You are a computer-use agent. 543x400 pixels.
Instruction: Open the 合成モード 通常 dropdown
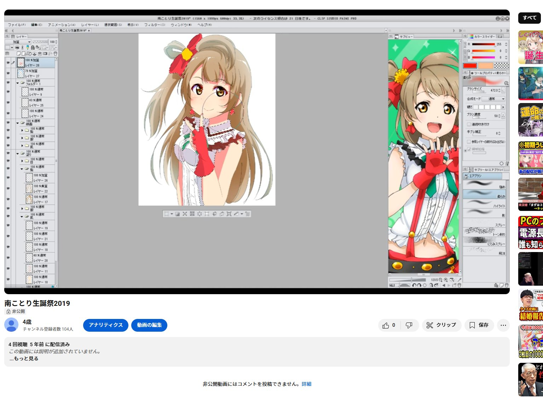point(493,99)
